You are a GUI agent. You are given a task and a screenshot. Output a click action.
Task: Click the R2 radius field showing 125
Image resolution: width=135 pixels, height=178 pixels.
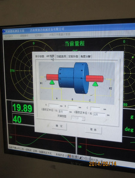(99, 115)
